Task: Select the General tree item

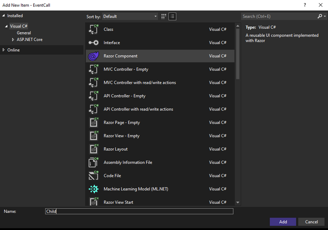Action: click(x=24, y=33)
